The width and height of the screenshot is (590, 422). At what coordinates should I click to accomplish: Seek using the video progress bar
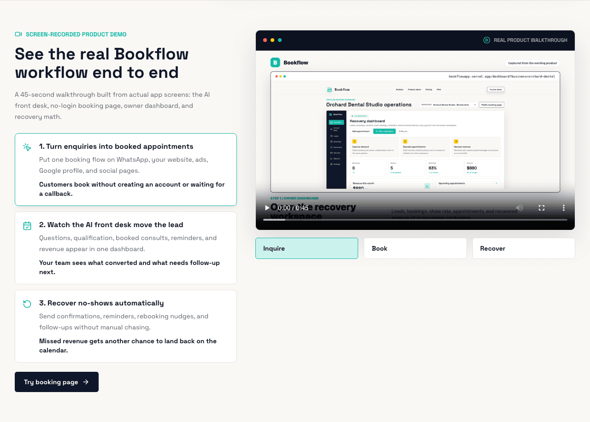pyautogui.click(x=415, y=220)
